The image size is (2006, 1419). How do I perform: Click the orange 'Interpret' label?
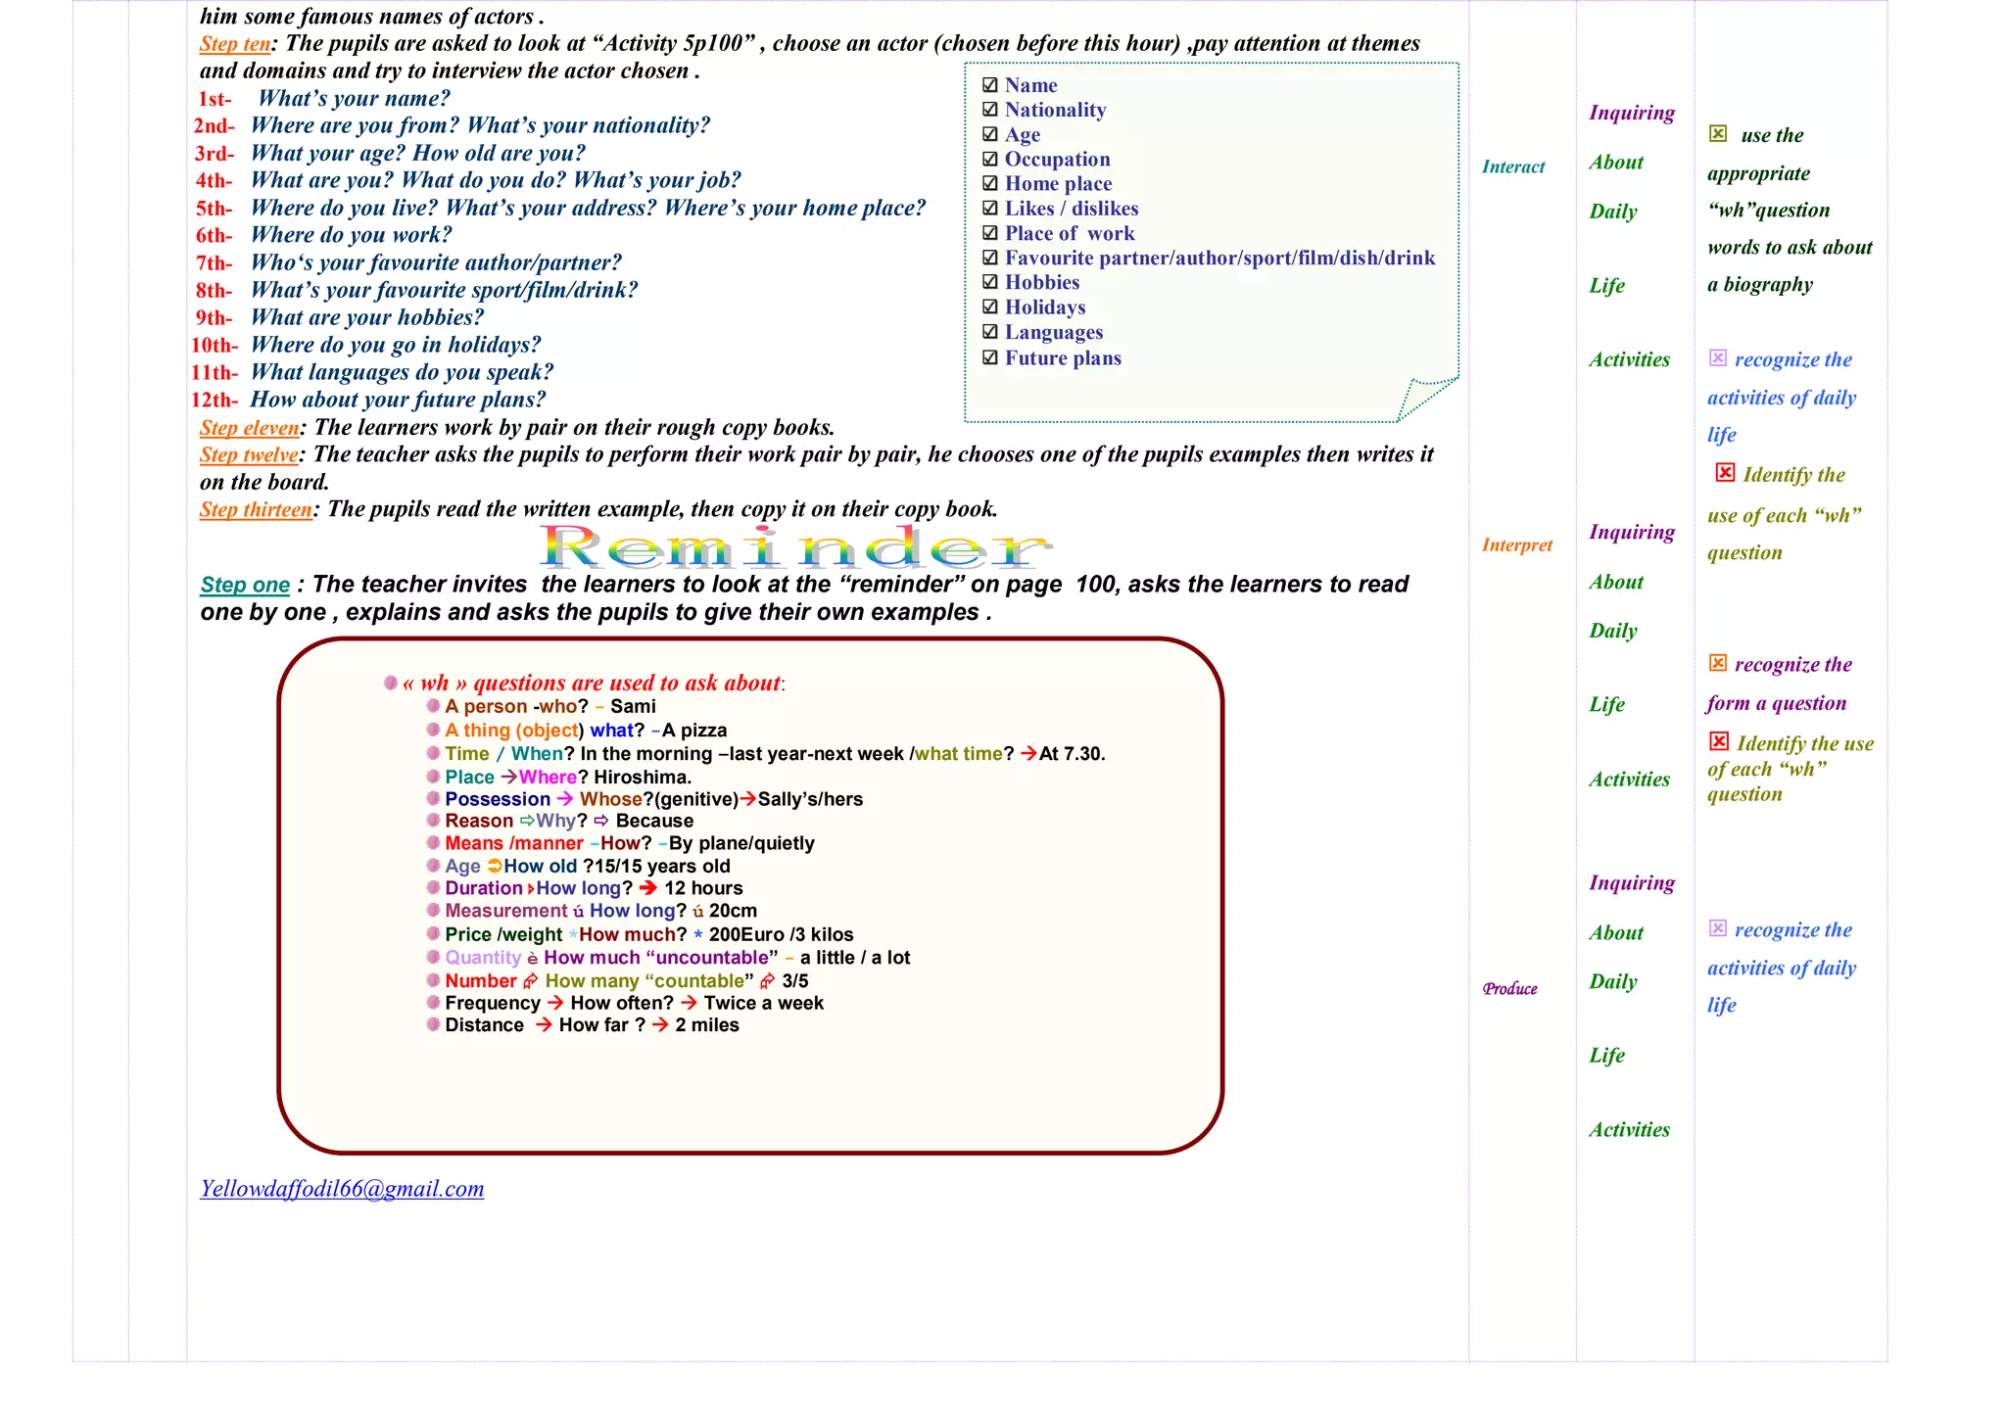click(1516, 545)
